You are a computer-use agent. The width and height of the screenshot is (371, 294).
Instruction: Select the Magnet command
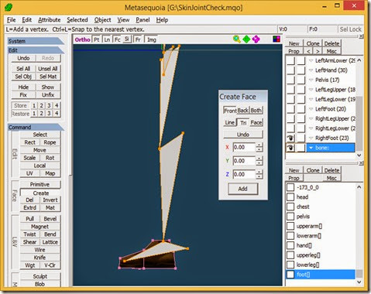[x=40, y=227]
